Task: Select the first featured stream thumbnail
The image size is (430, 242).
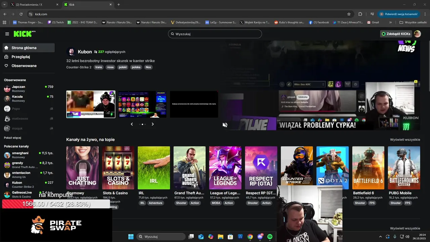Action: [91, 104]
